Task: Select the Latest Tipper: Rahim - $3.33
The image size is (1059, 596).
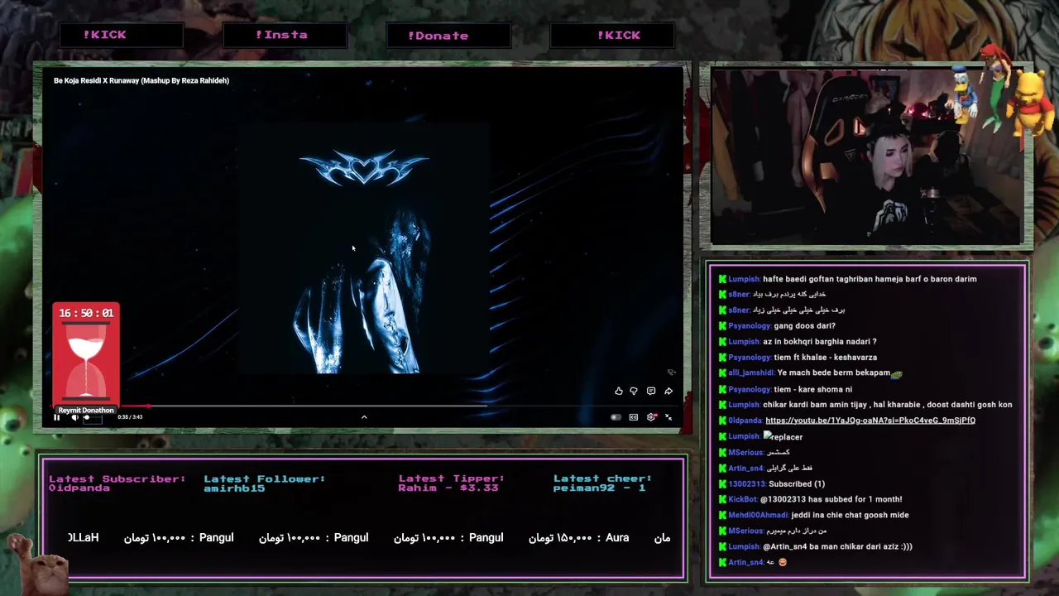Action: click(x=452, y=483)
